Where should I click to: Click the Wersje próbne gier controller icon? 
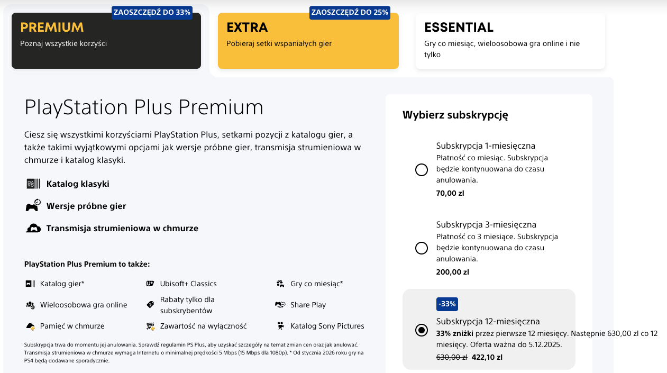click(x=33, y=206)
